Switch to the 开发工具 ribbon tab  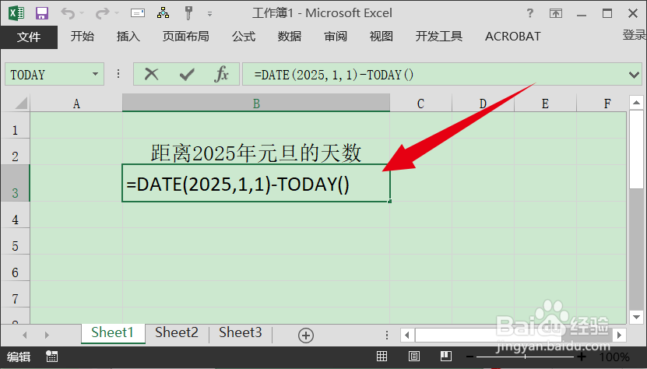pyautogui.click(x=439, y=37)
